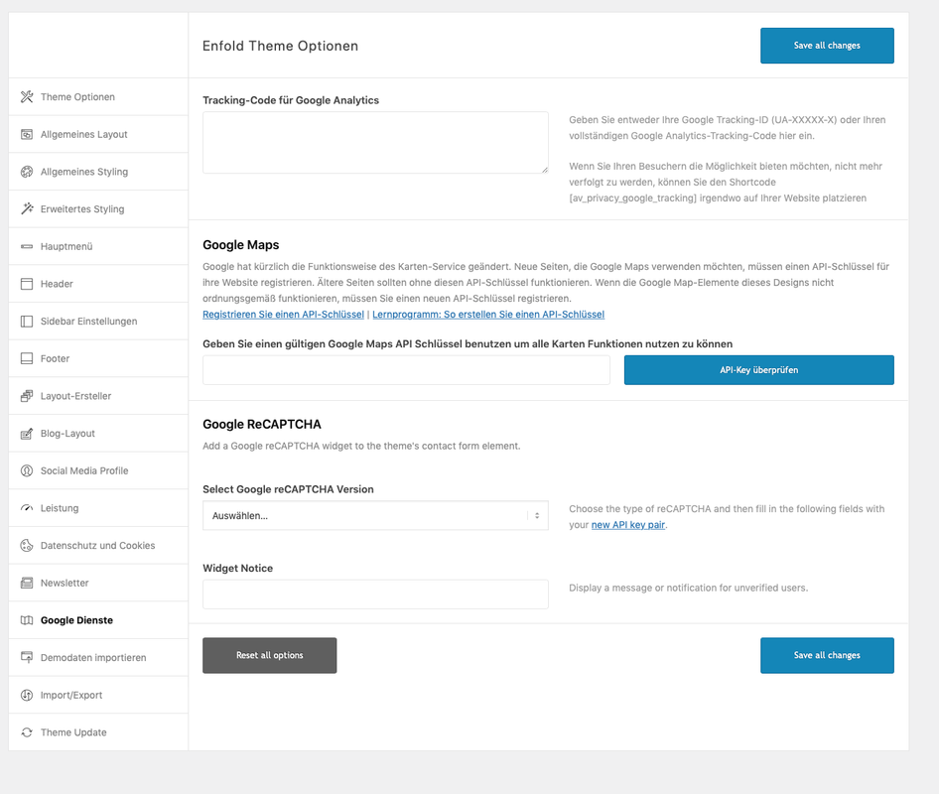Image resolution: width=939 pixels, height=794 pixels.
Task: Click the Layout-Ersteller icon in sidebar
Action: coord(27,396)
